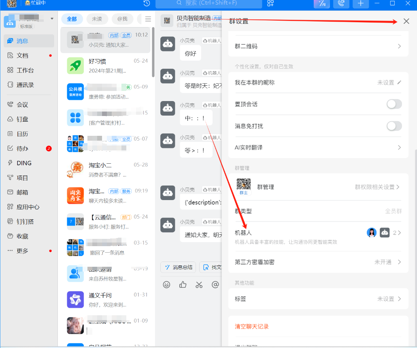Click the @ mention icon in chat toolbar
417x348 pixels.
215,285
